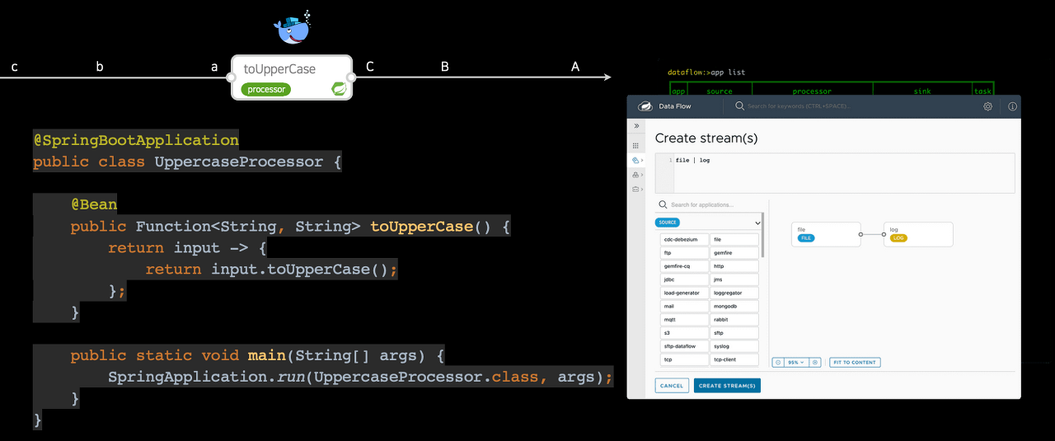Select the jms source app

734,279
